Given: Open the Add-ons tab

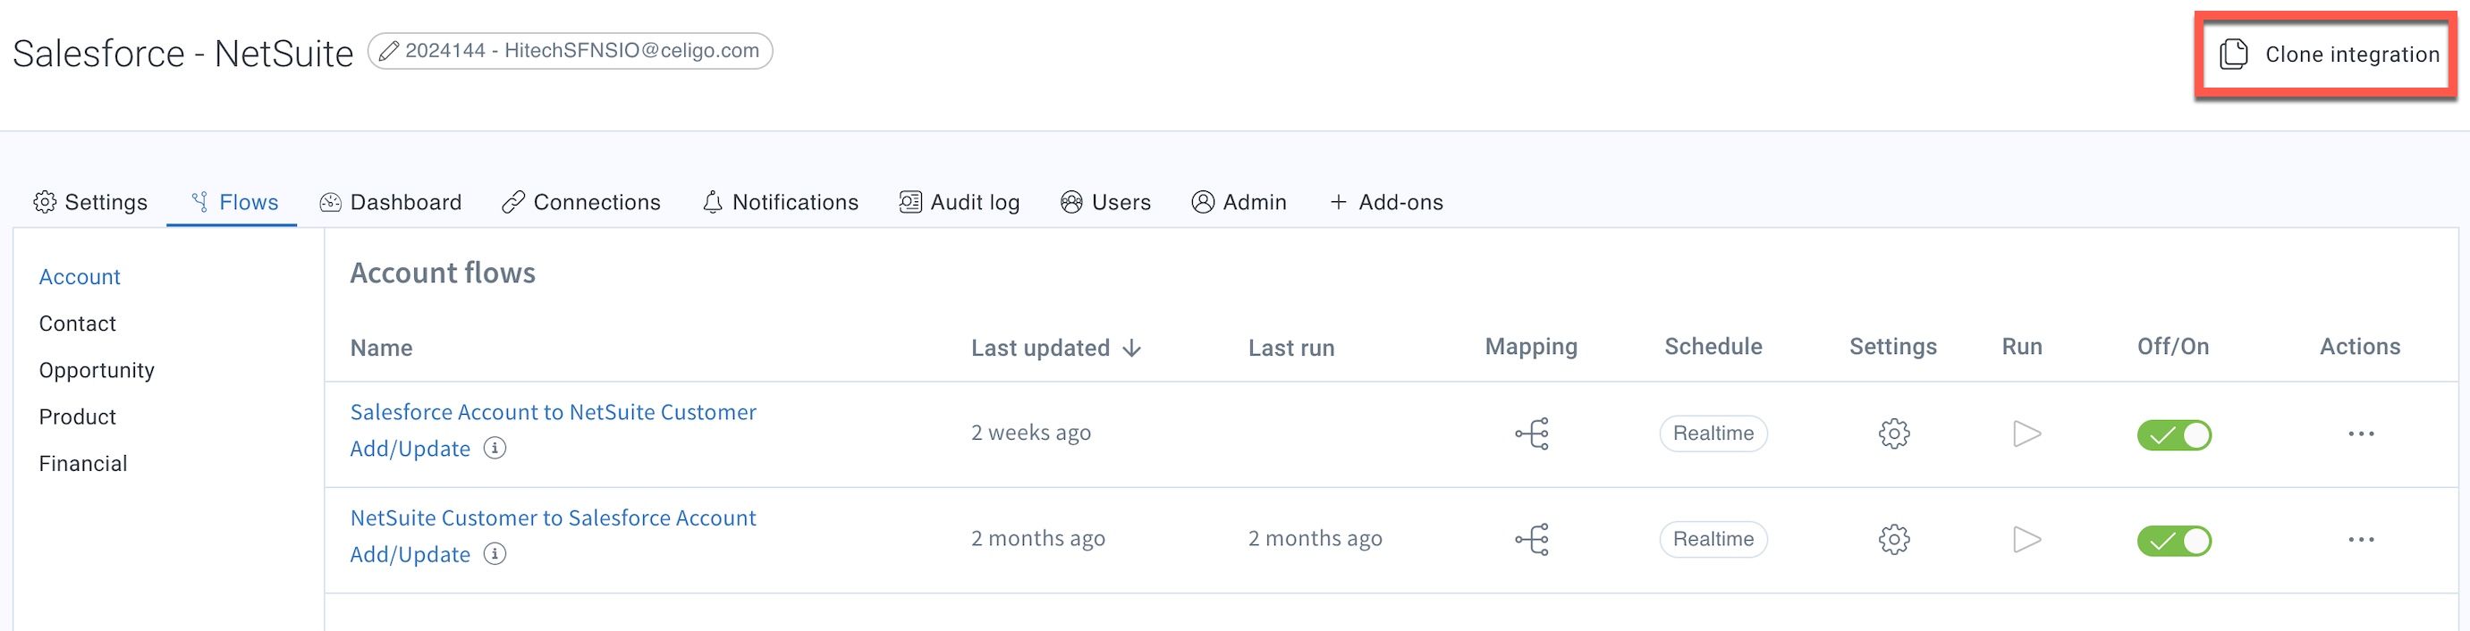Looking at the screenshot, I should (x=1385, y=202).
